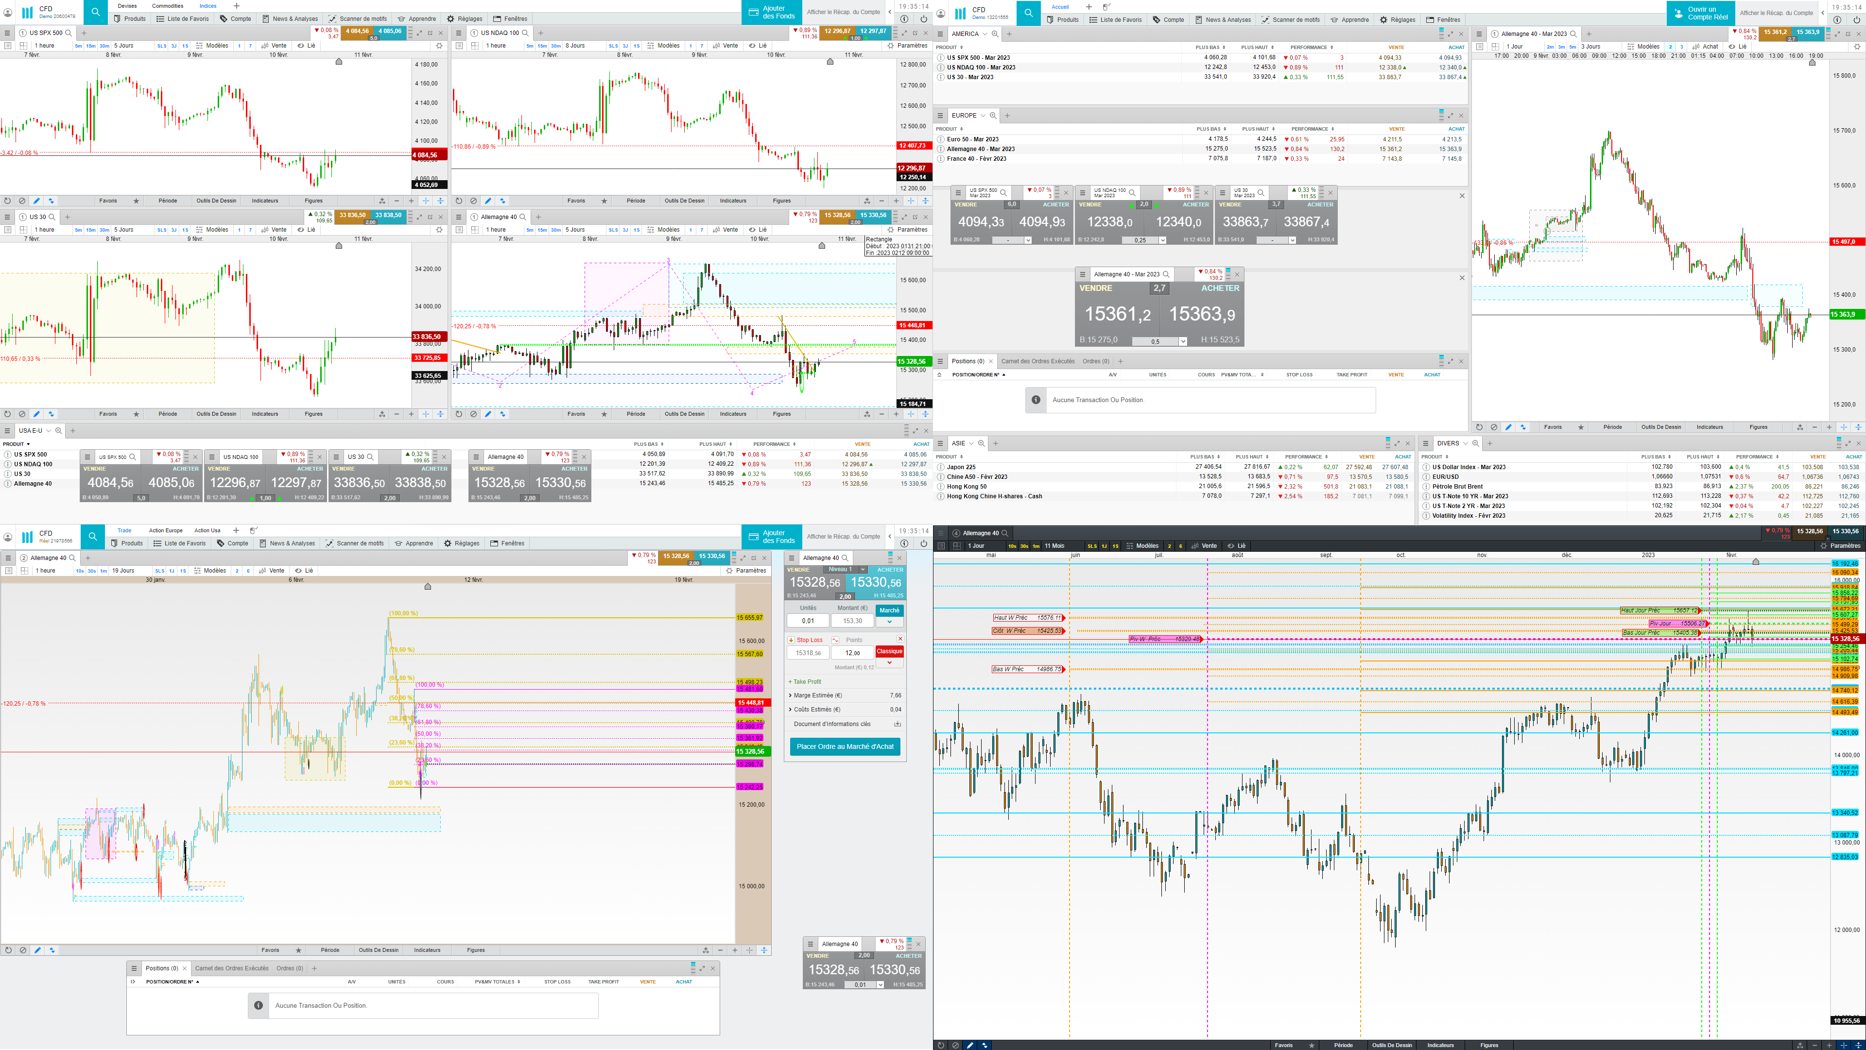
Task: Remove Stop Loss with the red X
Action: 900,639
